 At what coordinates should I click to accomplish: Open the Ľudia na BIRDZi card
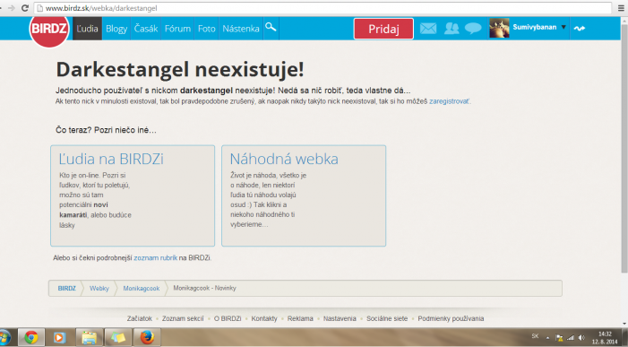(x=133, y=195)
